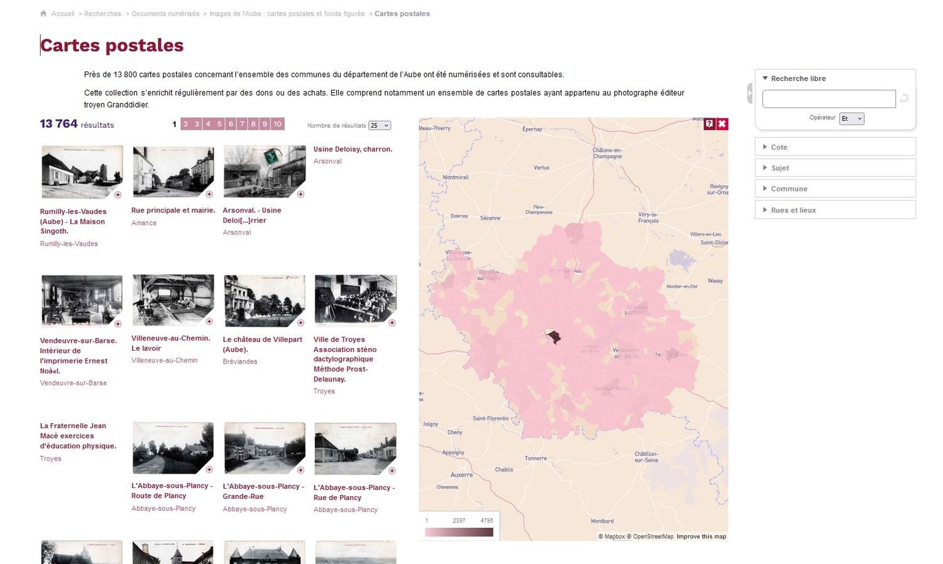This screenshot has height=564, width=943.
Task: Click plus icon on Vendeuvre-sur-Barse imprimerie postcard
Action: pos(118,324)
